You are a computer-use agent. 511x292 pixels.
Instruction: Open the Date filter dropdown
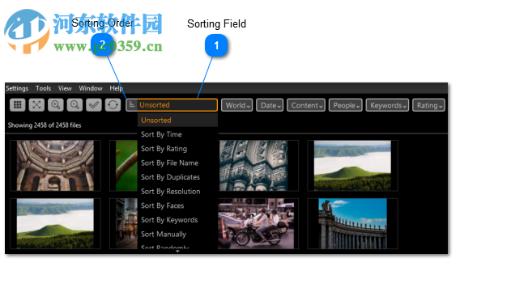click(270, 105)
